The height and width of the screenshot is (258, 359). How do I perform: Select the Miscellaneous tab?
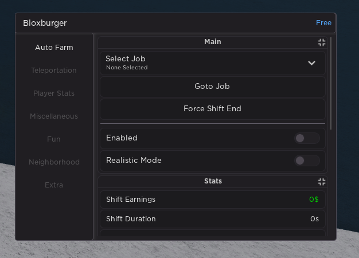point(54,116)
